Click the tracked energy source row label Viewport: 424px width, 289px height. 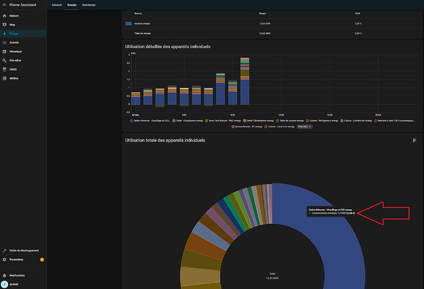[x=142, y=23]
